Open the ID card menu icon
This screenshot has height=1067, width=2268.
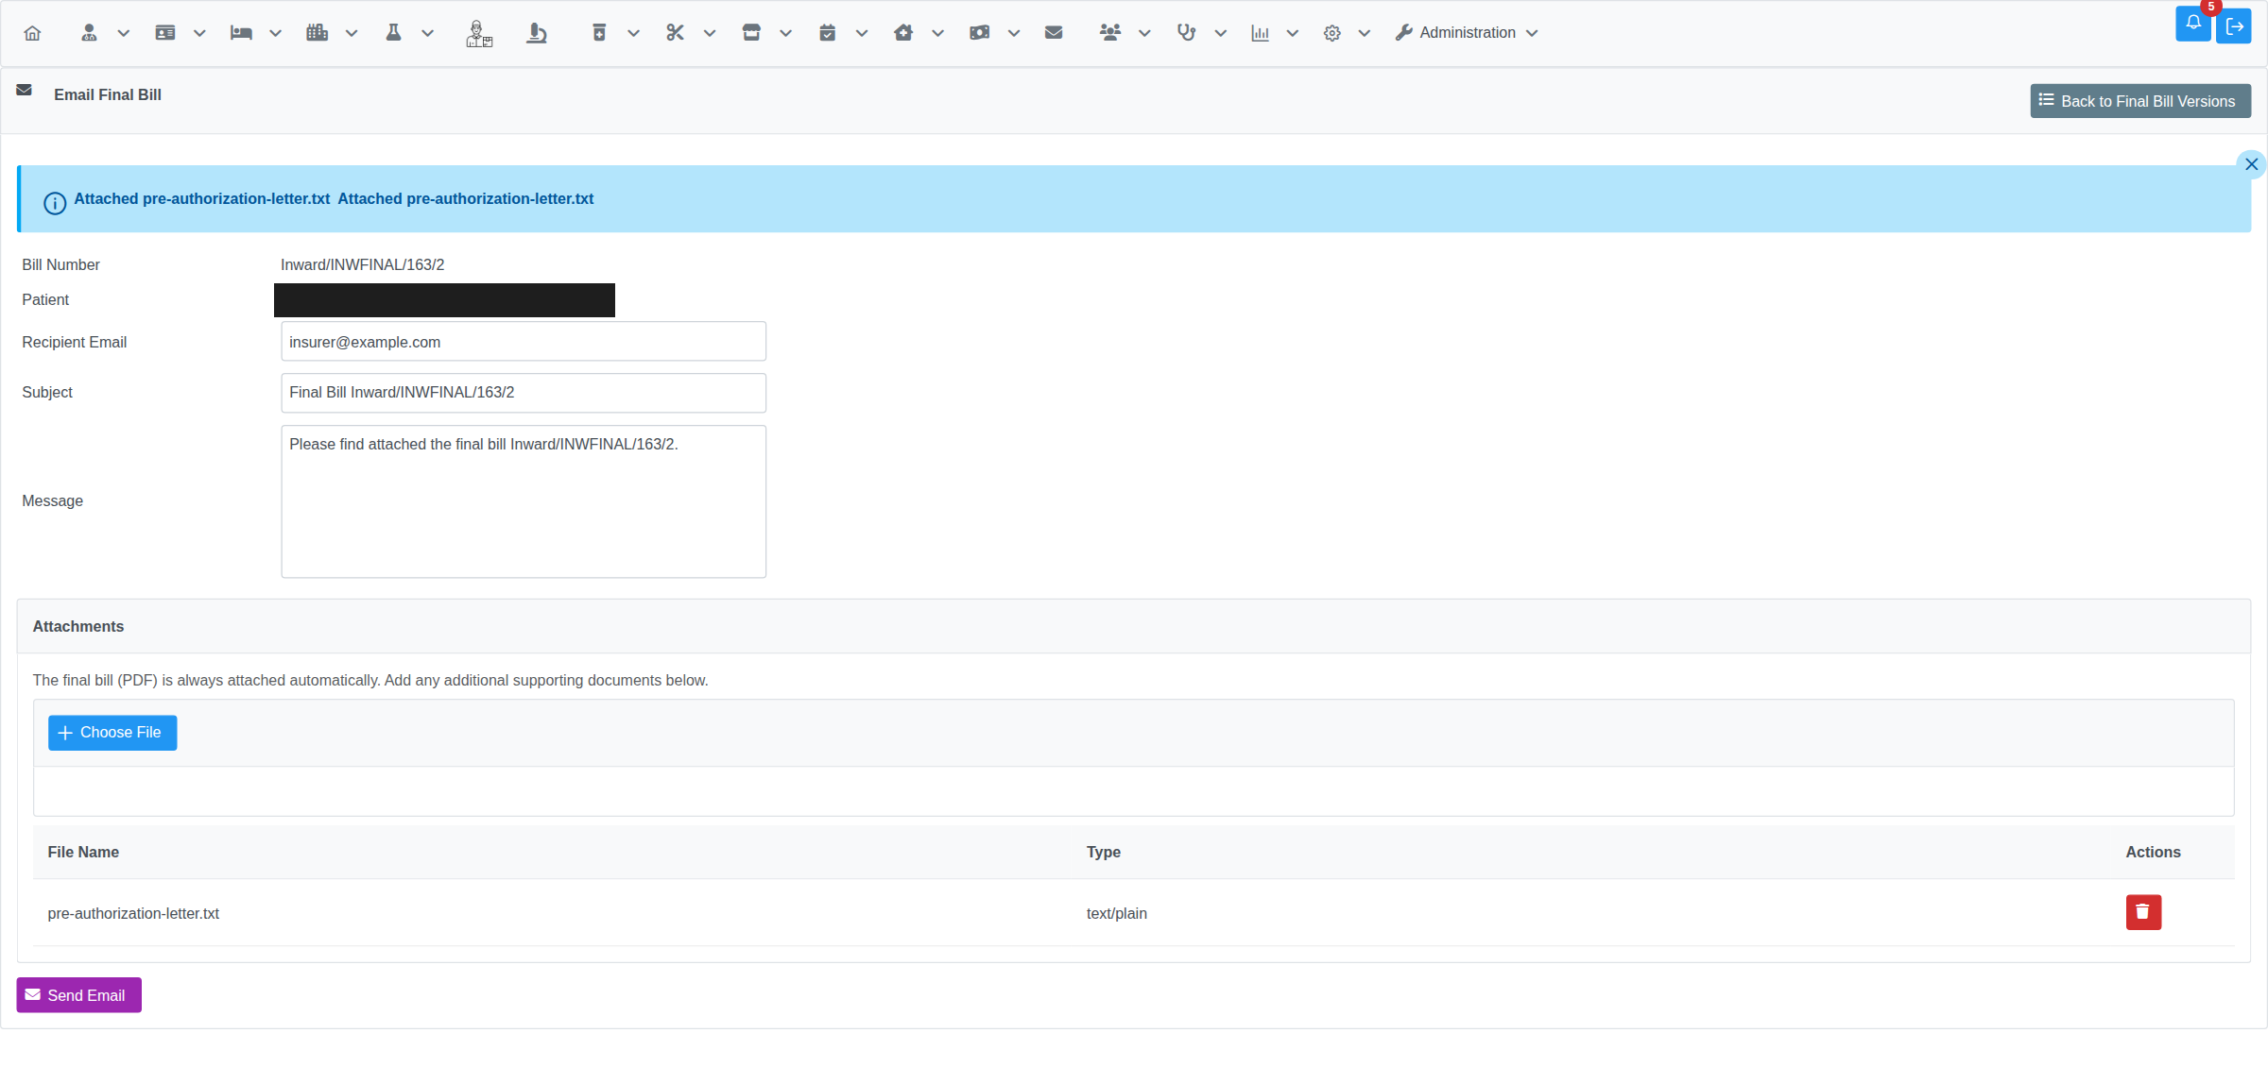point(165,33)
